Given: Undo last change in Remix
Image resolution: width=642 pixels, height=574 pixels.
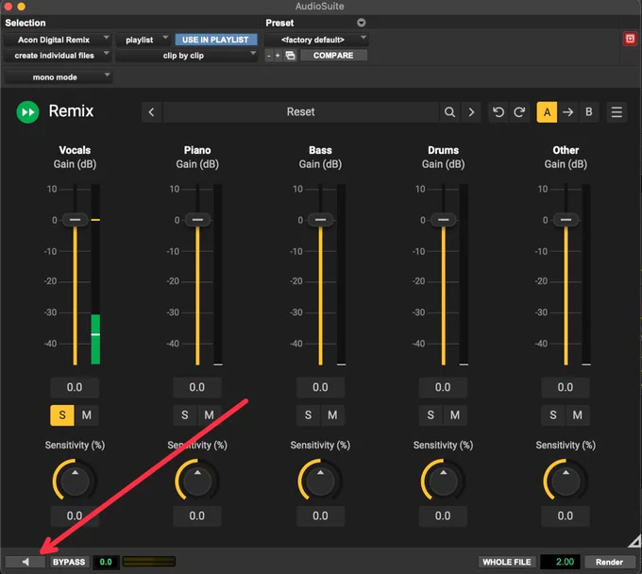Looking at the screenshot, I should coord(498,111).
